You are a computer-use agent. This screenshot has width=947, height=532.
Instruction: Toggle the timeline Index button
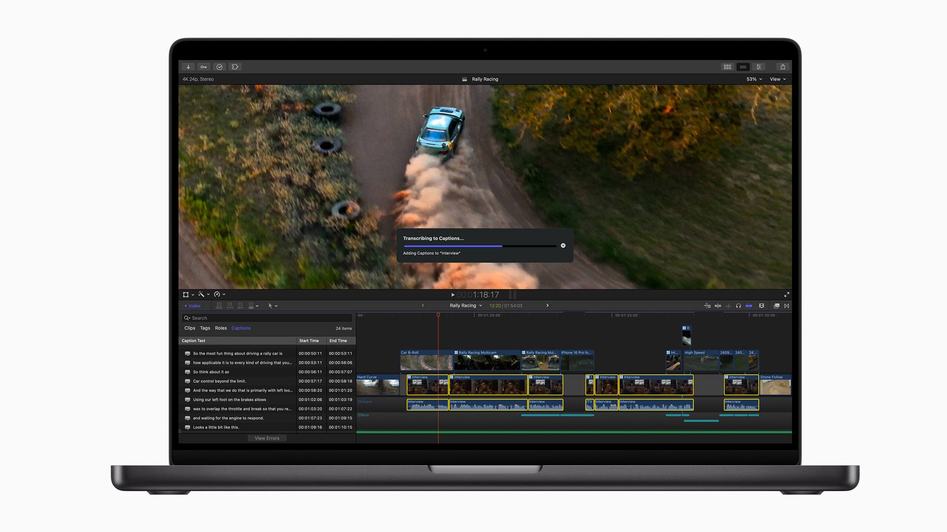click(x=193, y=306)
